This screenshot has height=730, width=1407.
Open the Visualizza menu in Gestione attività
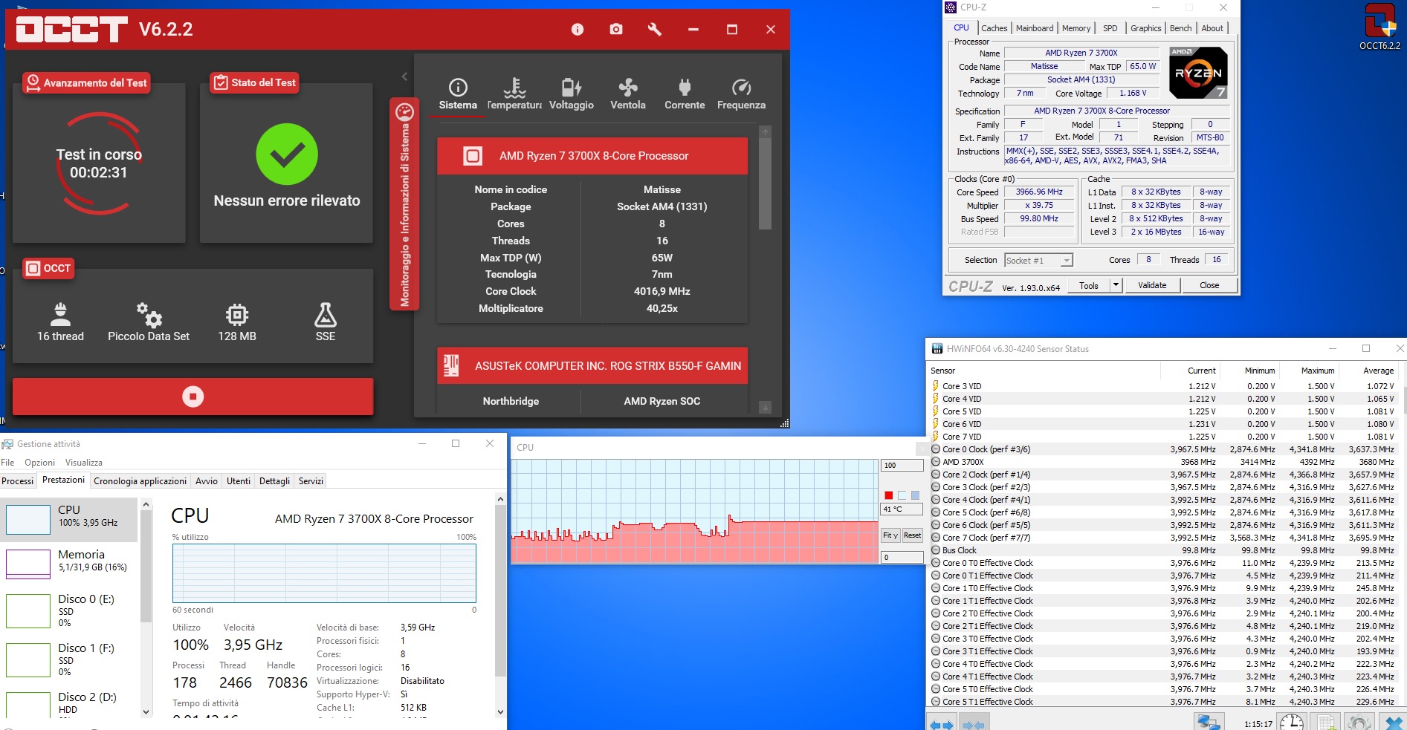84,462
